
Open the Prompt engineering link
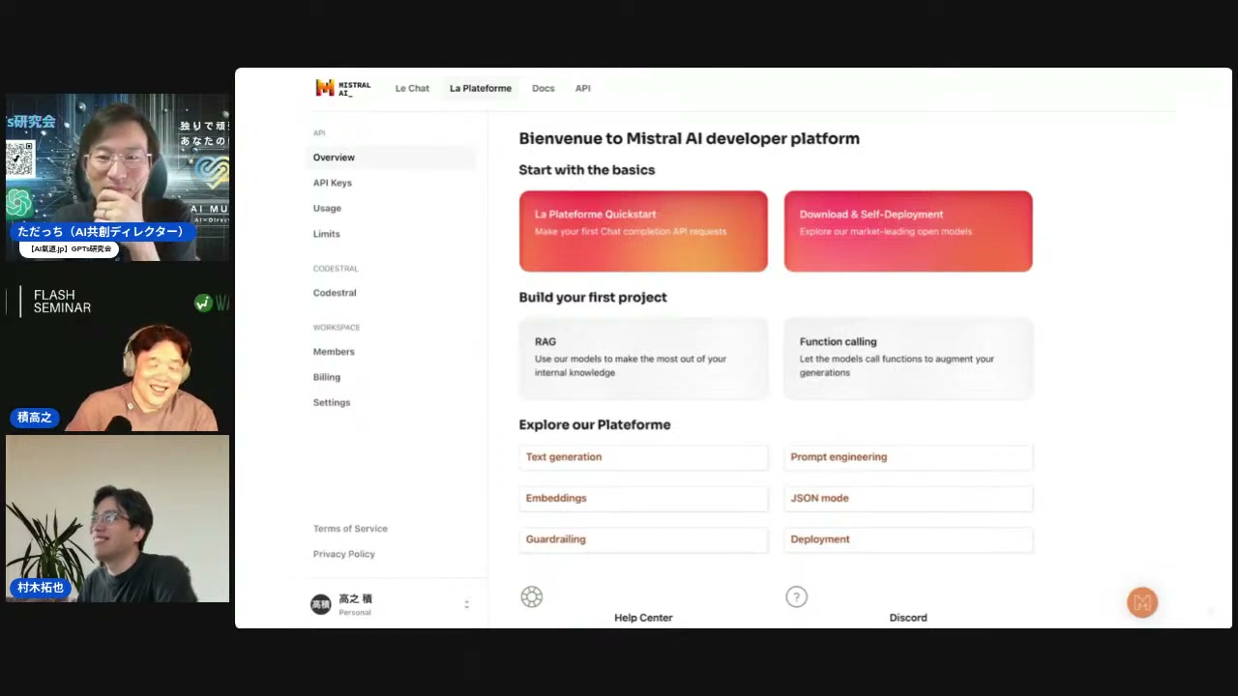coord(908,457)
